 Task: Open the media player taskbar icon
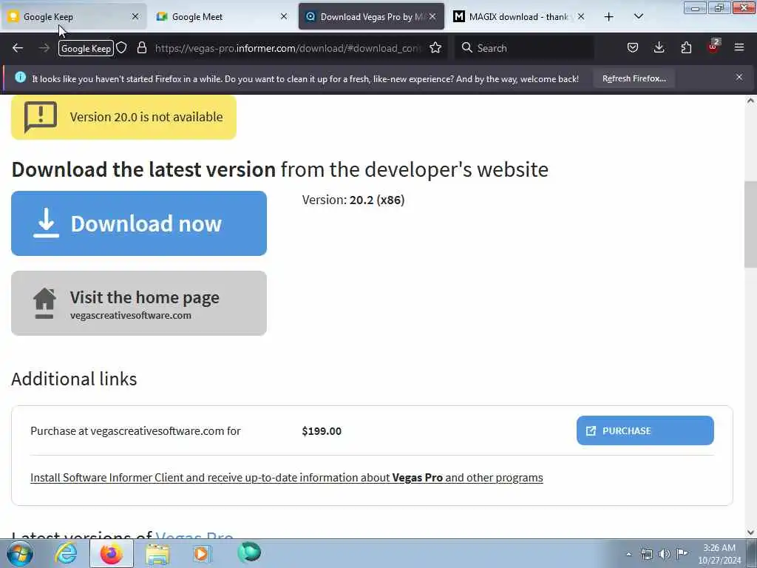click(x=201, y=553)
